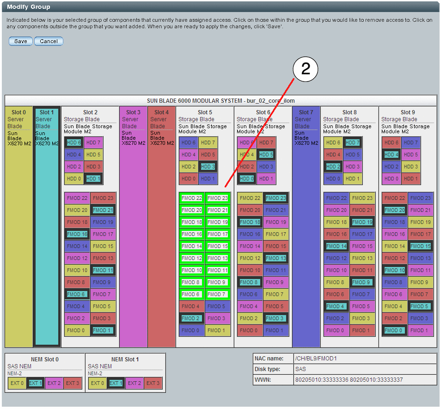Toggle FMOD 14 in Slot 8

(336, 246)
